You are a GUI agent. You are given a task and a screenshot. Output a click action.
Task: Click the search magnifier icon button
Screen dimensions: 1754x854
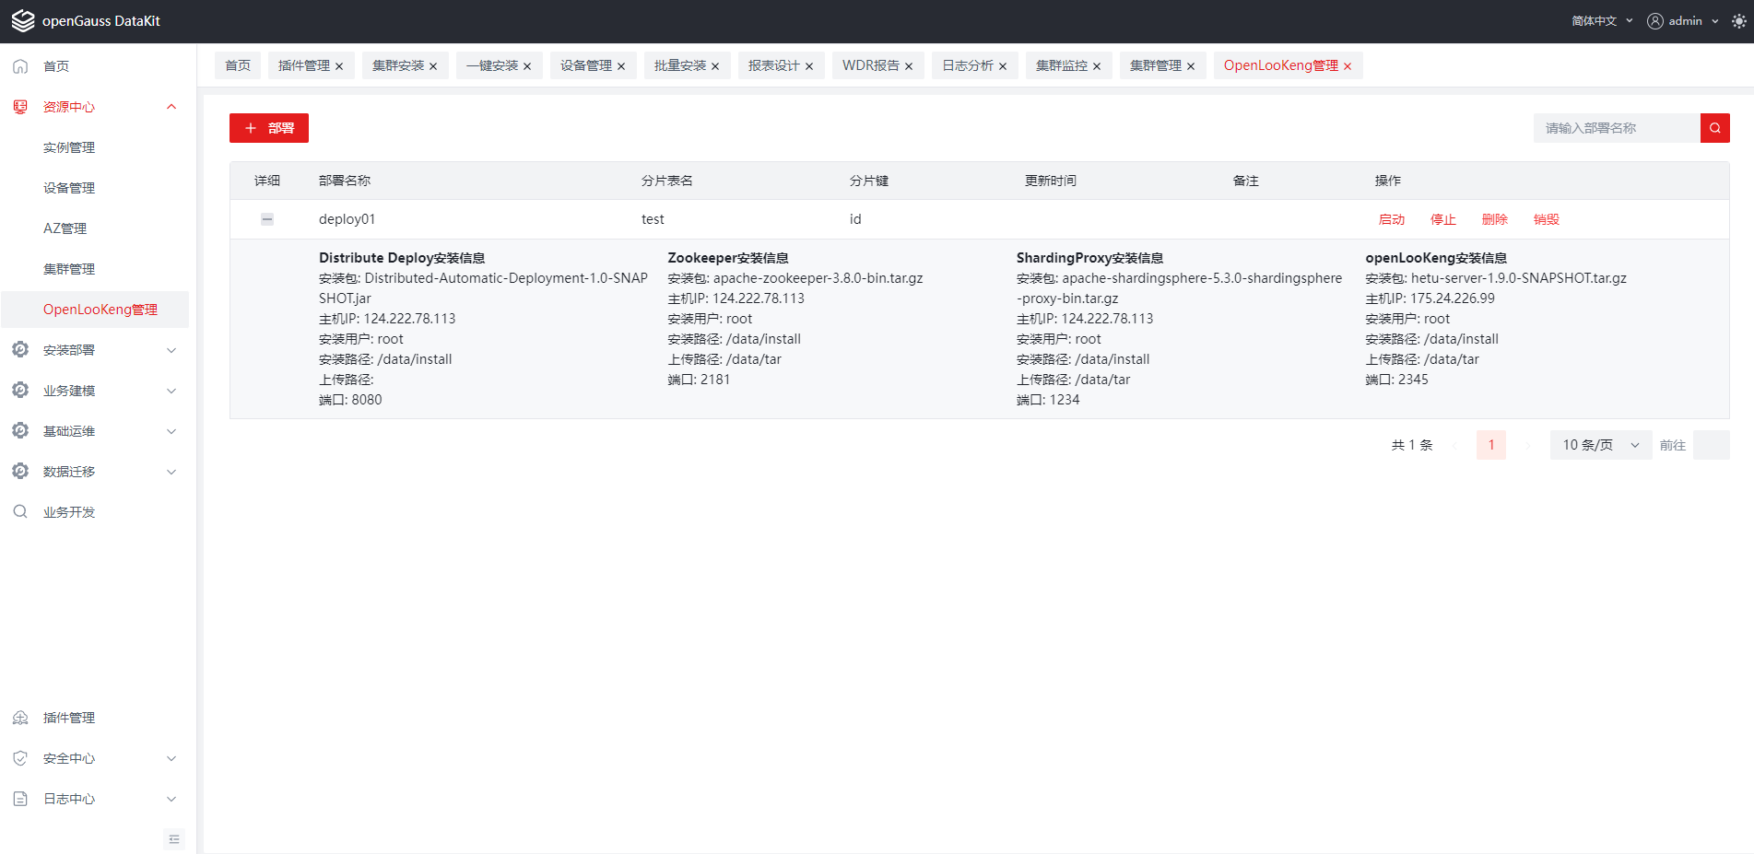[1714, 128]
